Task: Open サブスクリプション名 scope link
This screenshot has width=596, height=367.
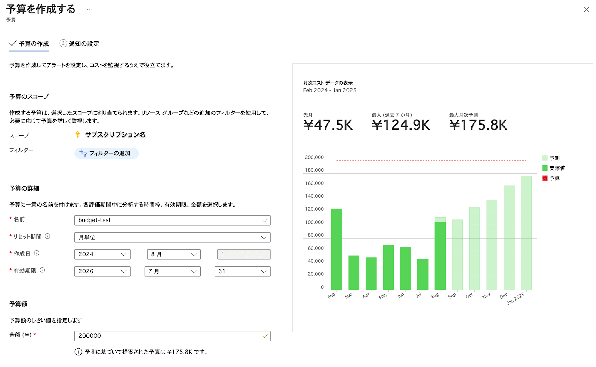Action: 115,135
